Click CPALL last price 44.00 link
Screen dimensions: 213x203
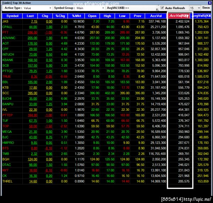point(33,27)
